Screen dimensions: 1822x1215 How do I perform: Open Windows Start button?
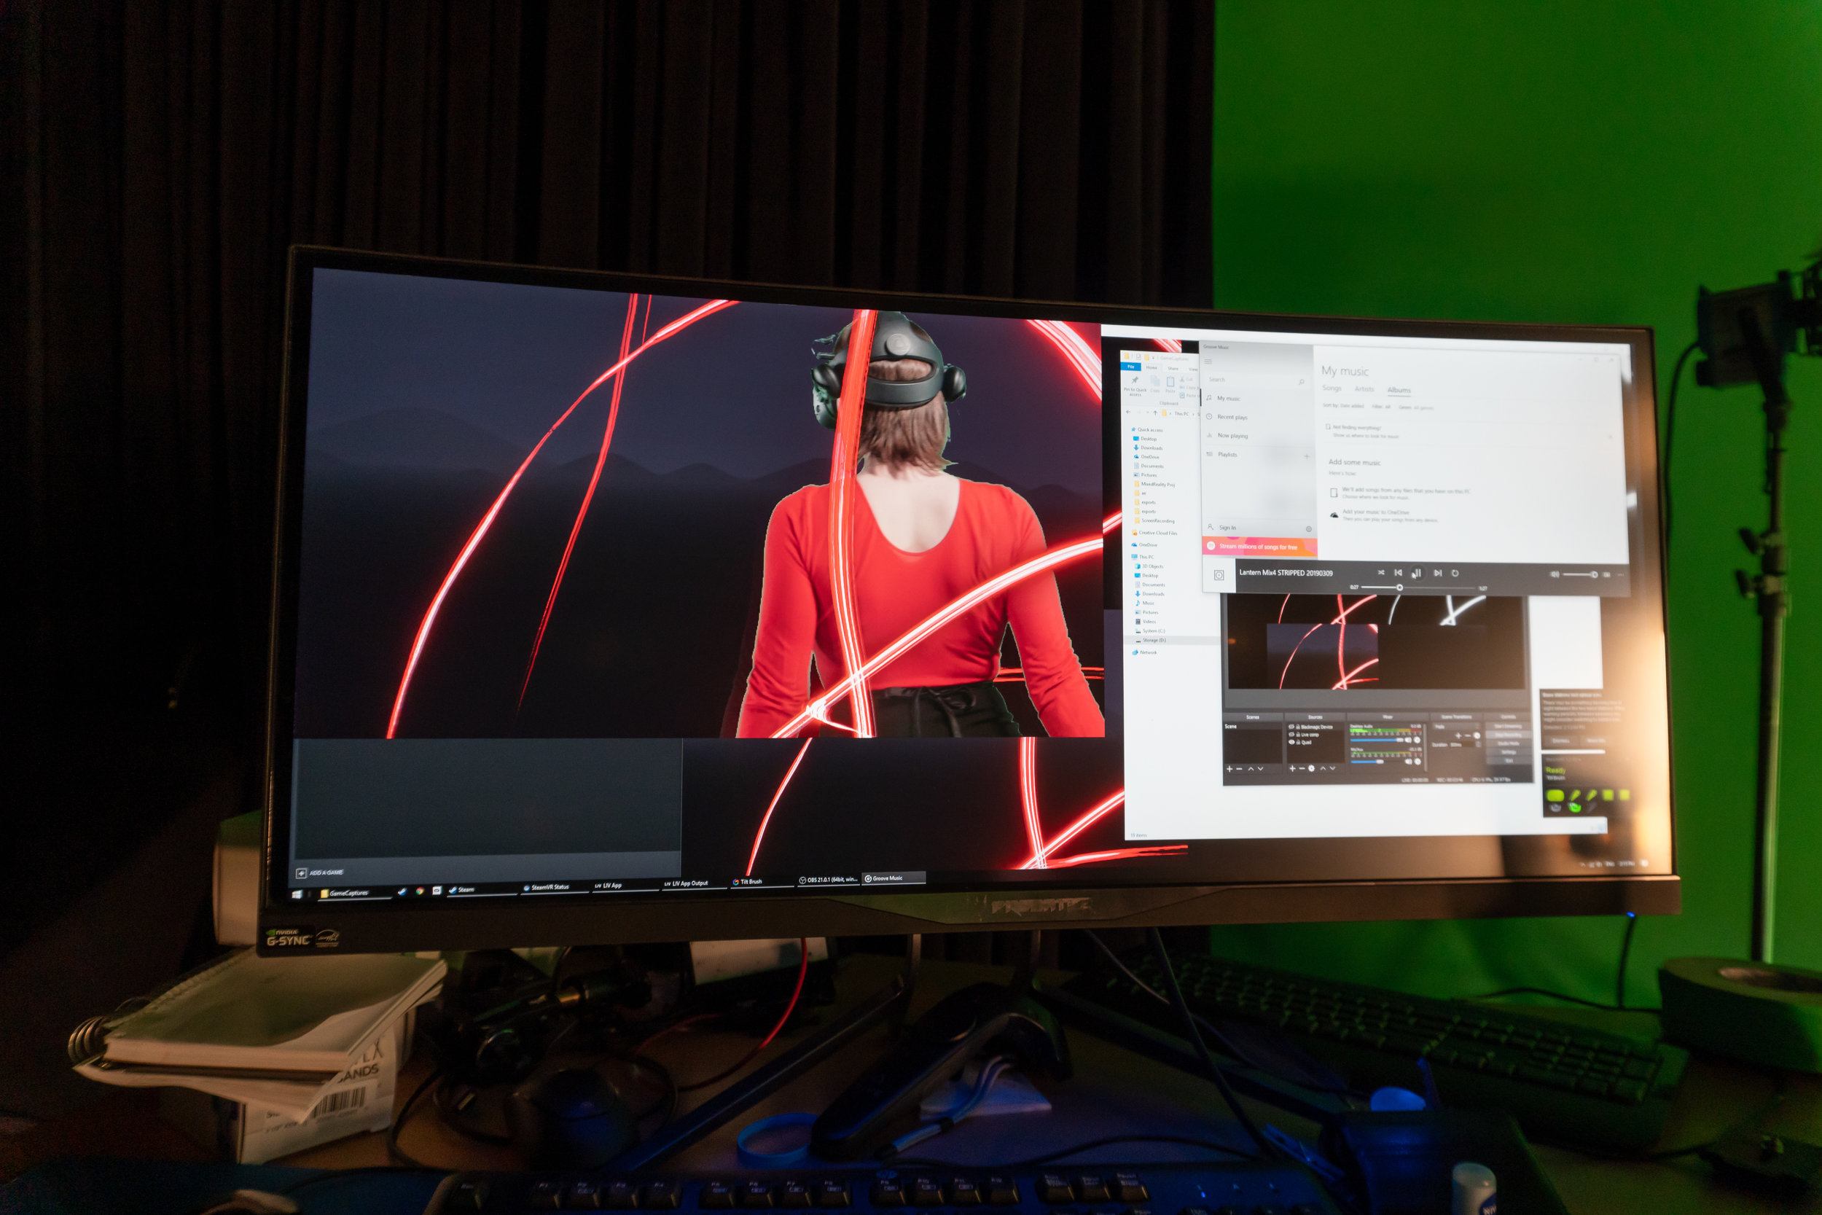[297, 895]
